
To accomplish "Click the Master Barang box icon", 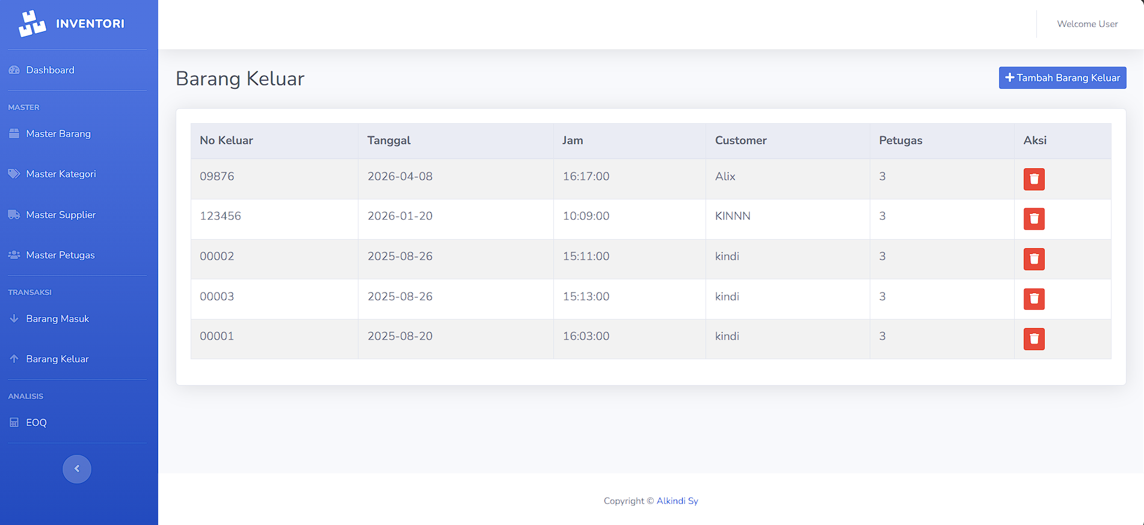I will (14, 133).
